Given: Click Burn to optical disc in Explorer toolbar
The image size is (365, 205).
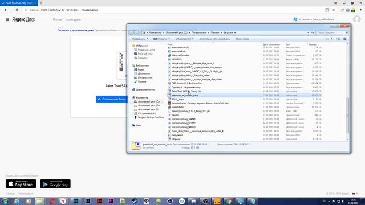Looking at the screenshot, I should coord(214,39).
